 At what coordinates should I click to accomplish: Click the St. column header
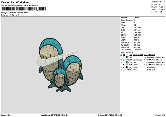130,55
